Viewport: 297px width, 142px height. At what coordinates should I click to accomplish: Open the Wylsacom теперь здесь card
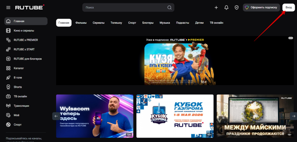[95, 116]
